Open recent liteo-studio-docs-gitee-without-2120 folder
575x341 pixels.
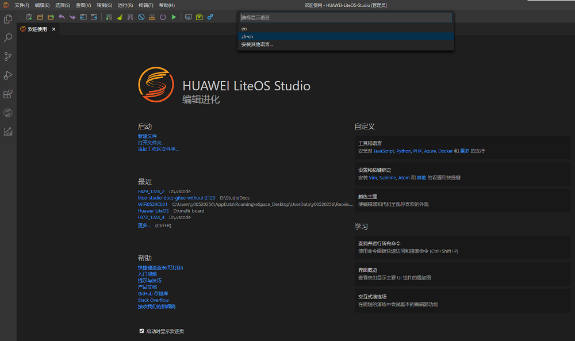(x=177, y=198)
